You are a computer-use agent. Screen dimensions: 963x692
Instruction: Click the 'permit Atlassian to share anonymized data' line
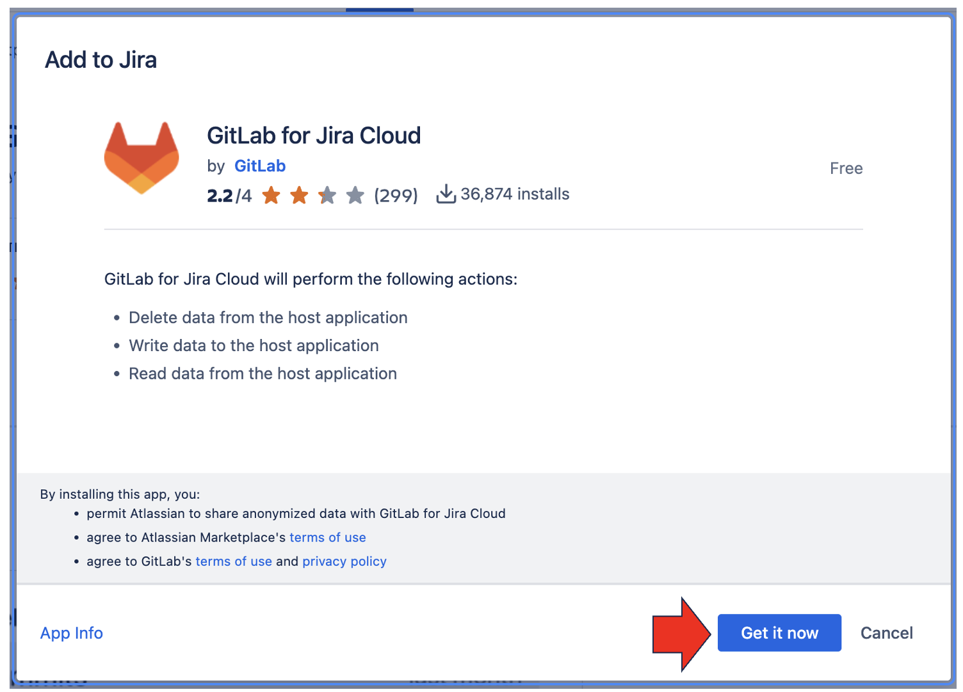pos(296,514)
